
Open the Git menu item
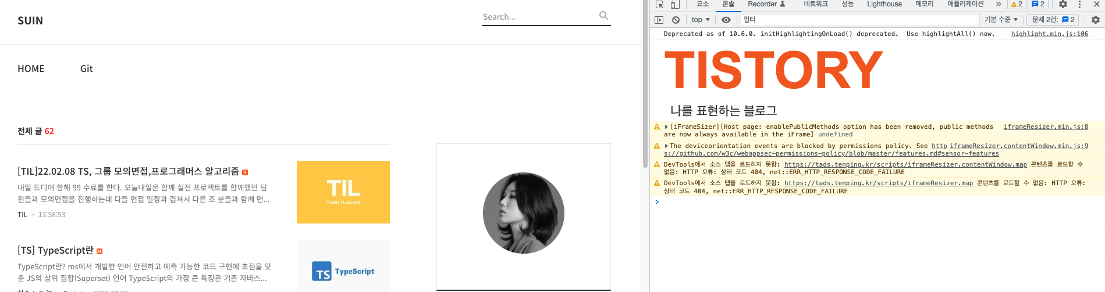[x=87, y=69]
